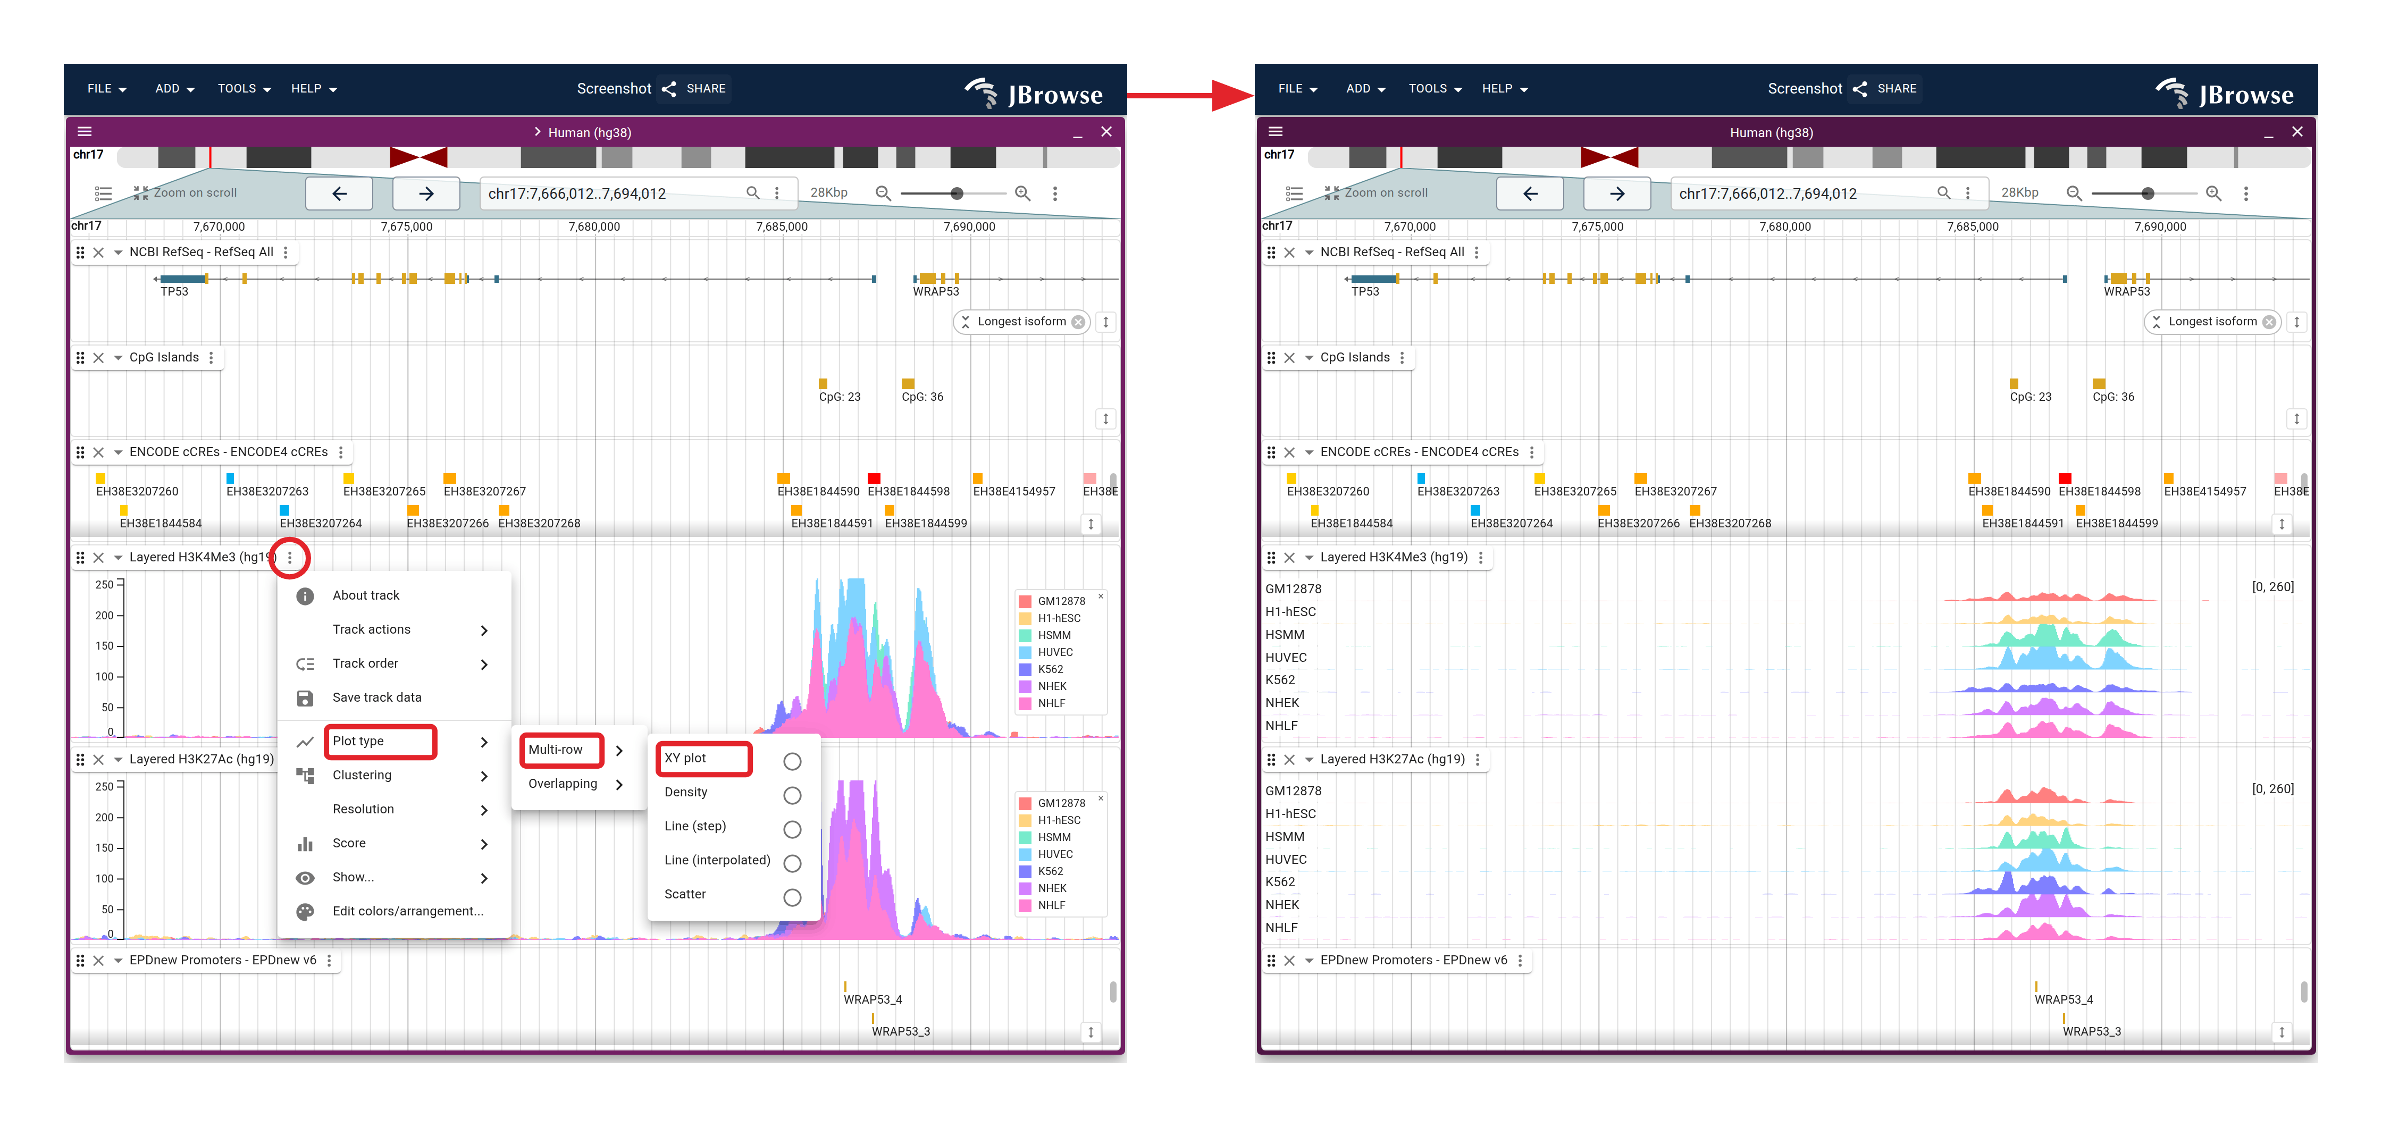Expand Score submenu
The image size is (2382, 1127).
tap(394, 843)
